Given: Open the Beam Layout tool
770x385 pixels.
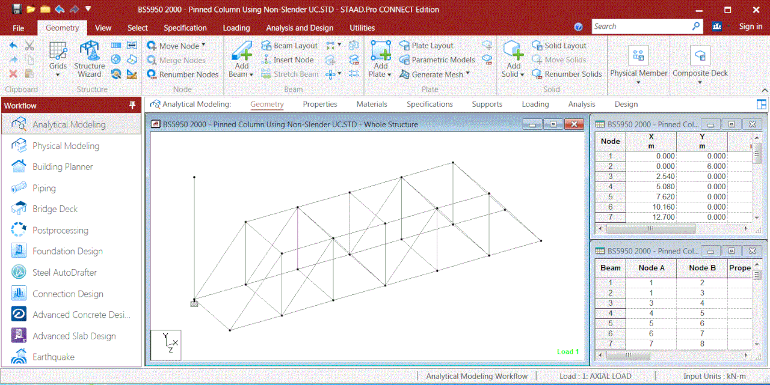Looking at the screenshot, I should (289, 46).
